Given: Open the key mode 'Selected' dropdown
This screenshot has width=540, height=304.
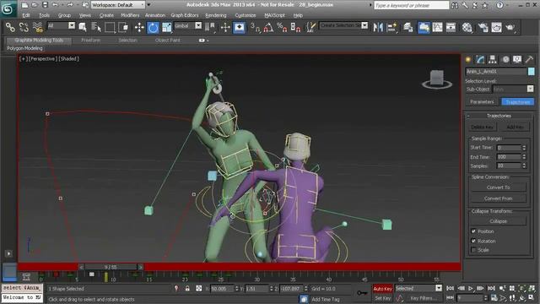Looking at the screenshot, I should click(418, 288).
